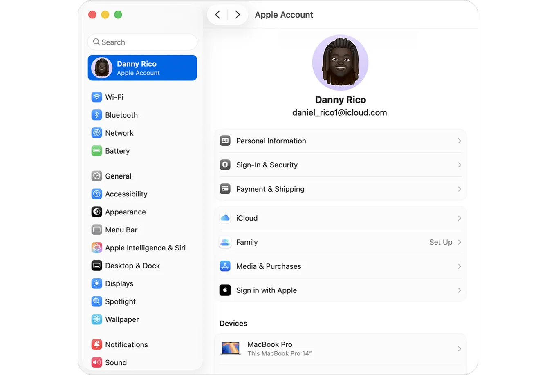Open the Sign-In & Security label
The width and height of the screenshot is (556, 375).
coord(267,165)
